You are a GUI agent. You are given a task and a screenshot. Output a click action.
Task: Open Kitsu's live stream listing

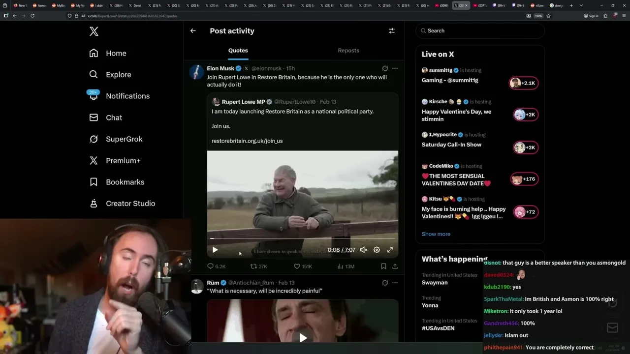(x=480, y=209)
